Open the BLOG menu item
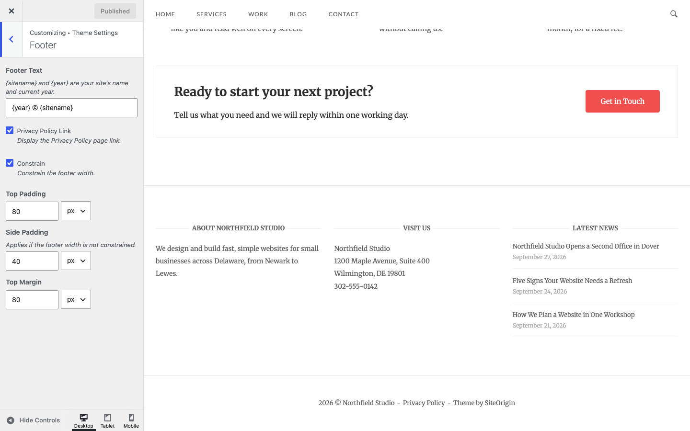Image resolution: width=690 pixels, height=431 pixels. [x=298, y=14]
